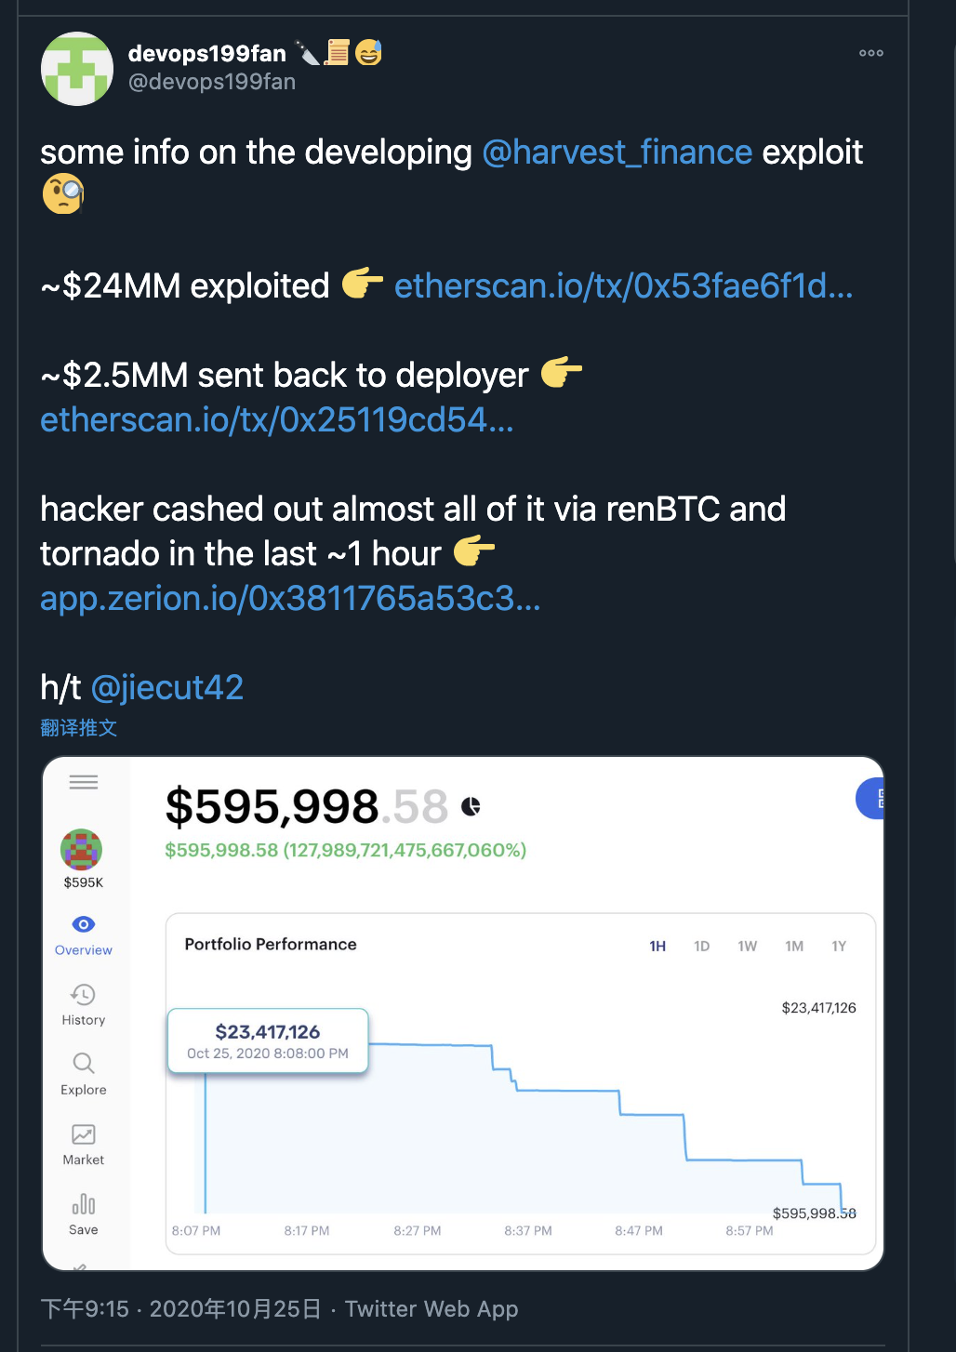Click the blue QR code button
The image size is (956, 1352).
870,798
